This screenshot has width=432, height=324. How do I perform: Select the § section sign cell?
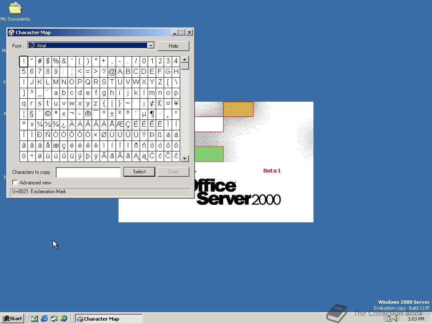[x=32, y=114]
